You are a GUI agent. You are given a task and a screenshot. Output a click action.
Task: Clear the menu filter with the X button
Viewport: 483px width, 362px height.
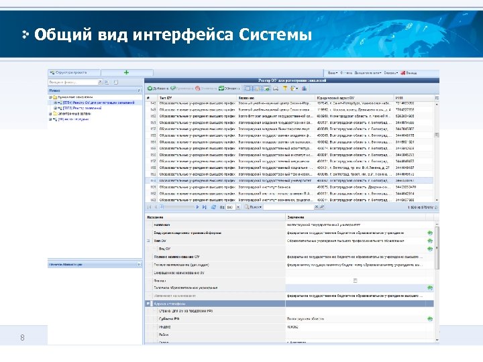[100, 82]
